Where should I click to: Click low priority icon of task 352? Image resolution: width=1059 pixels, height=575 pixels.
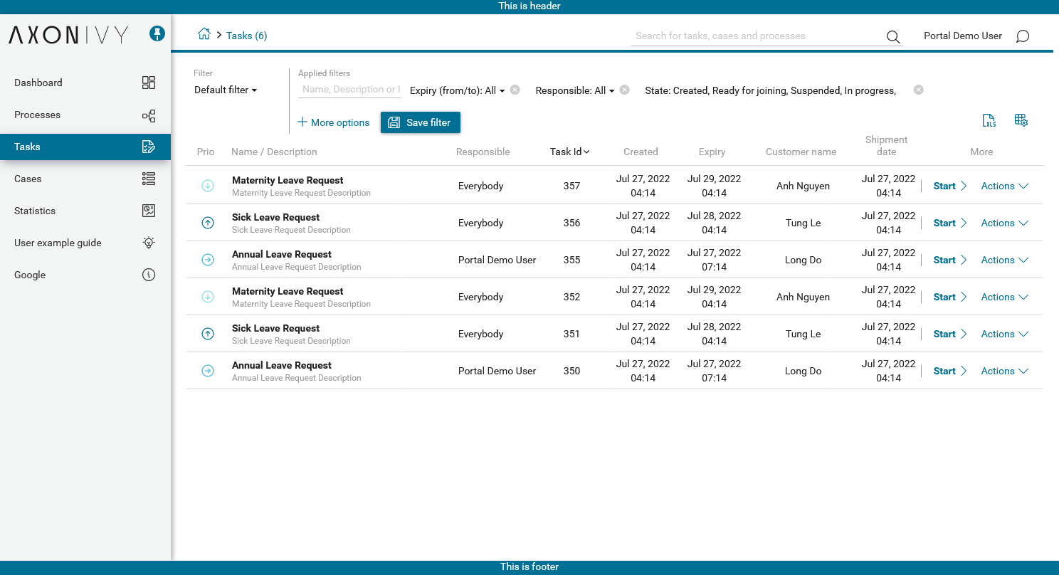pyautogui.click(x=208, y=297)
